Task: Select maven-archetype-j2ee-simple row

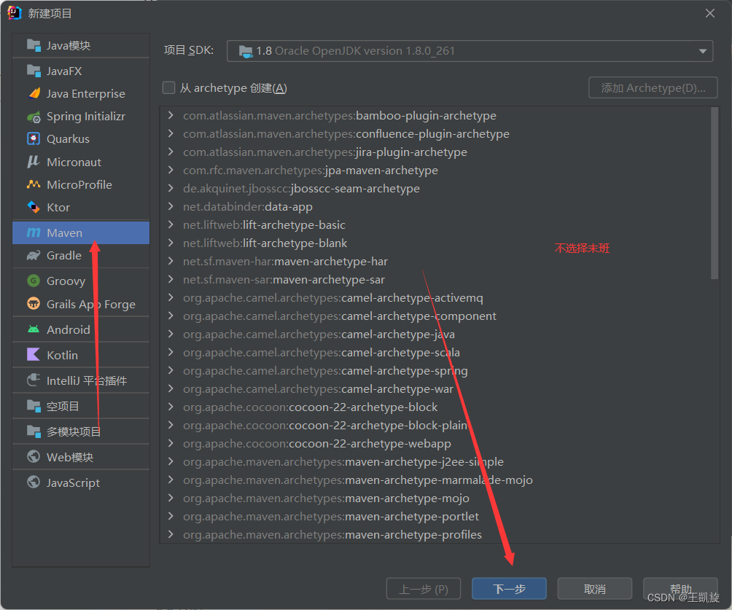Action: point(435,461)
